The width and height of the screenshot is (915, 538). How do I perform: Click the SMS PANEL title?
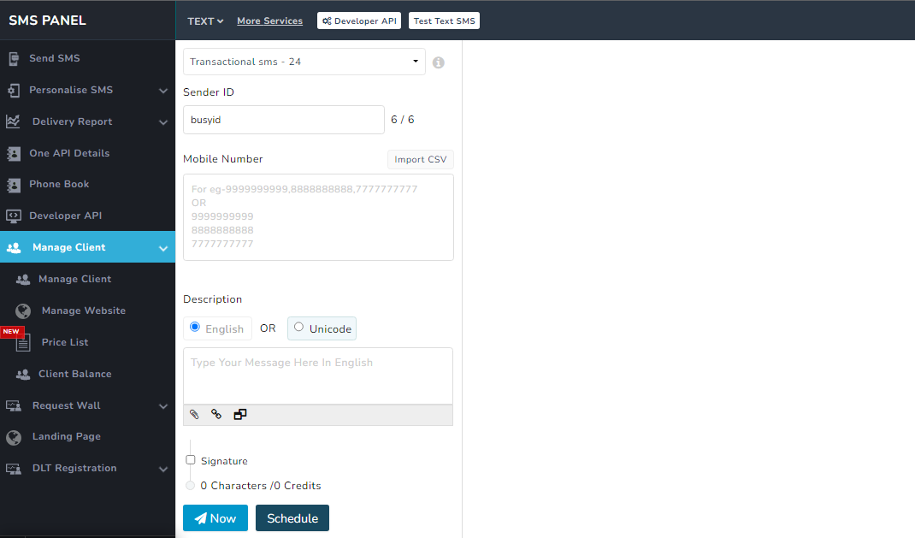click(47, 21)
